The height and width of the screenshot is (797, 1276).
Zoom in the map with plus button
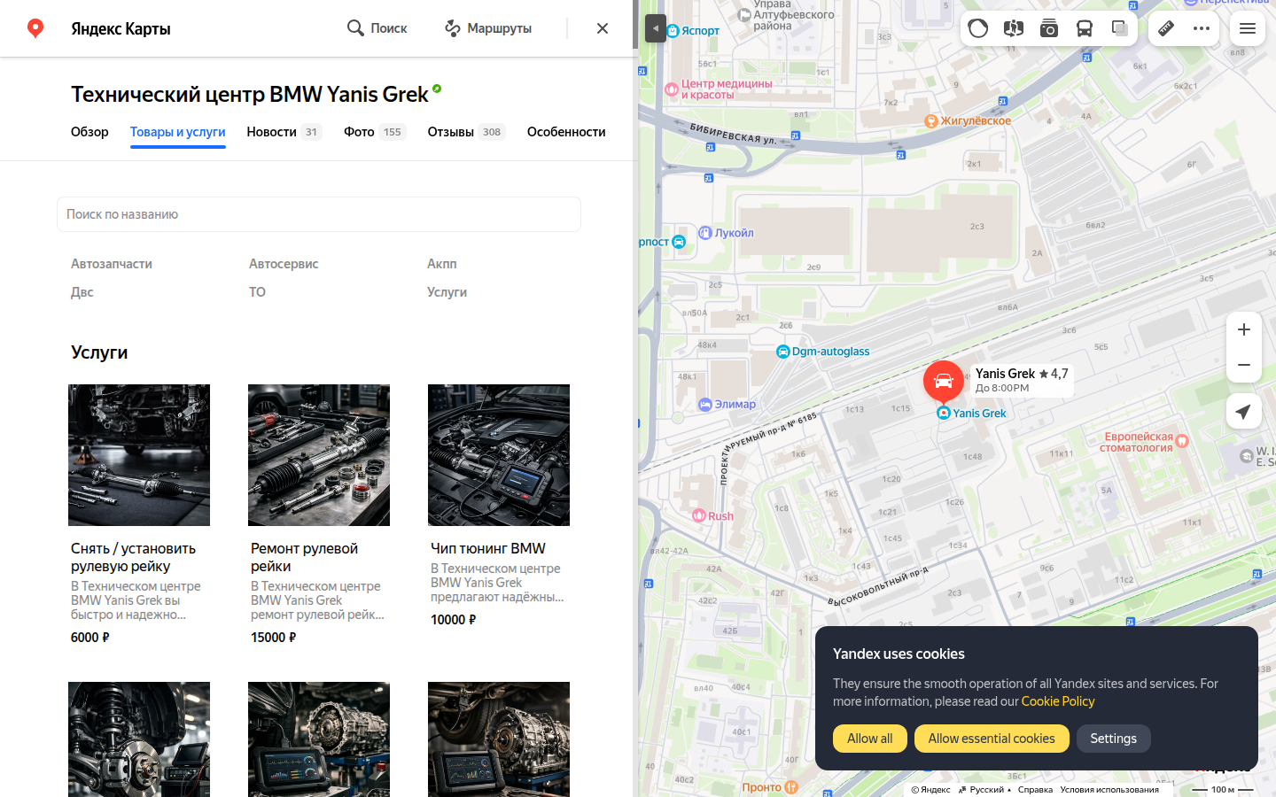point(1244,329)
